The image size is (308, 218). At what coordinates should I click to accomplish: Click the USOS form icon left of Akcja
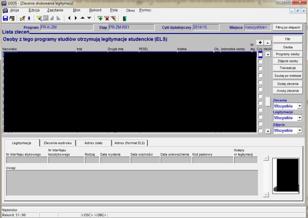point(5,11)
